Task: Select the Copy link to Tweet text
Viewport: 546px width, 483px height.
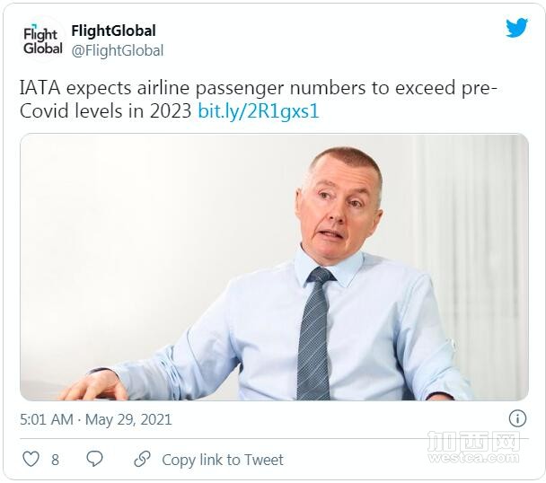Action: pos(222,459)
